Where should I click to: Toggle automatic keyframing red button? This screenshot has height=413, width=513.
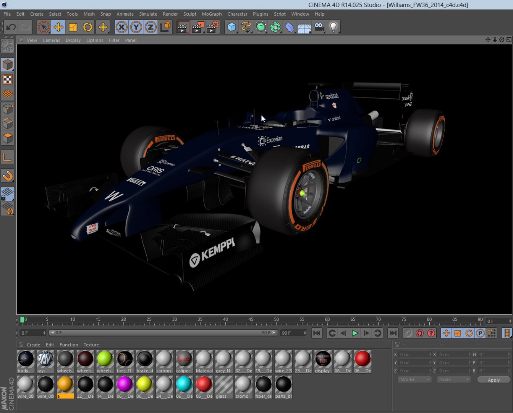[x=419, y=333]
